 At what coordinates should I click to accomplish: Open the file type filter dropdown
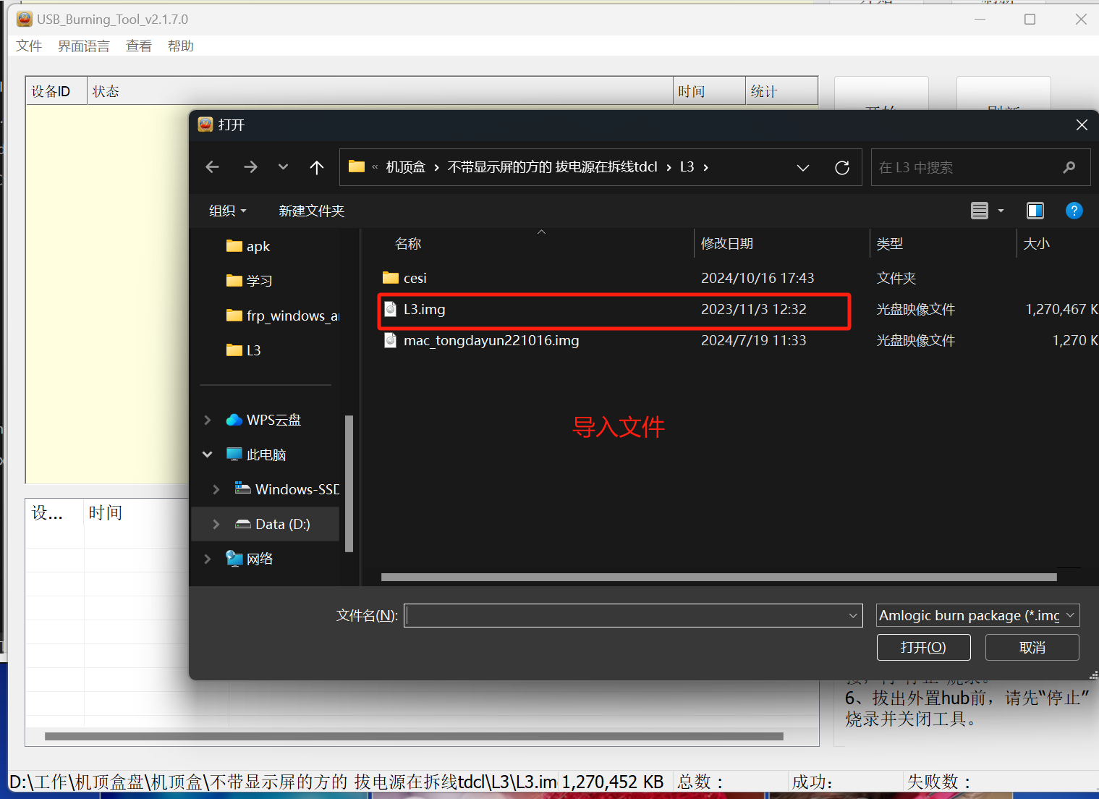pyautogui.click(x=977, y=616)
